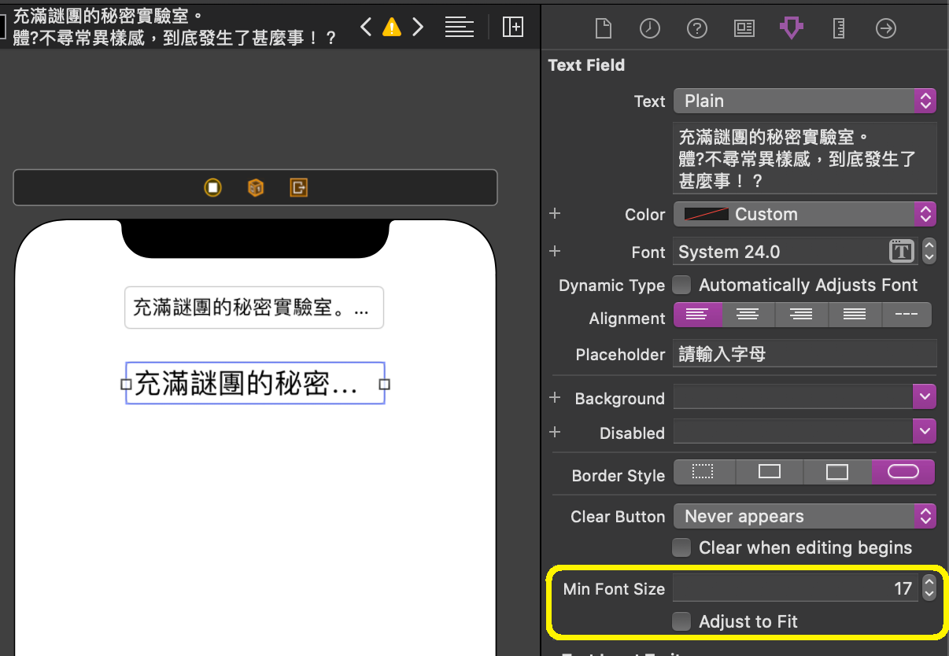Open the Color Custom dropdown
Viewport: 949px width, 656px height.
coord(804,214)
